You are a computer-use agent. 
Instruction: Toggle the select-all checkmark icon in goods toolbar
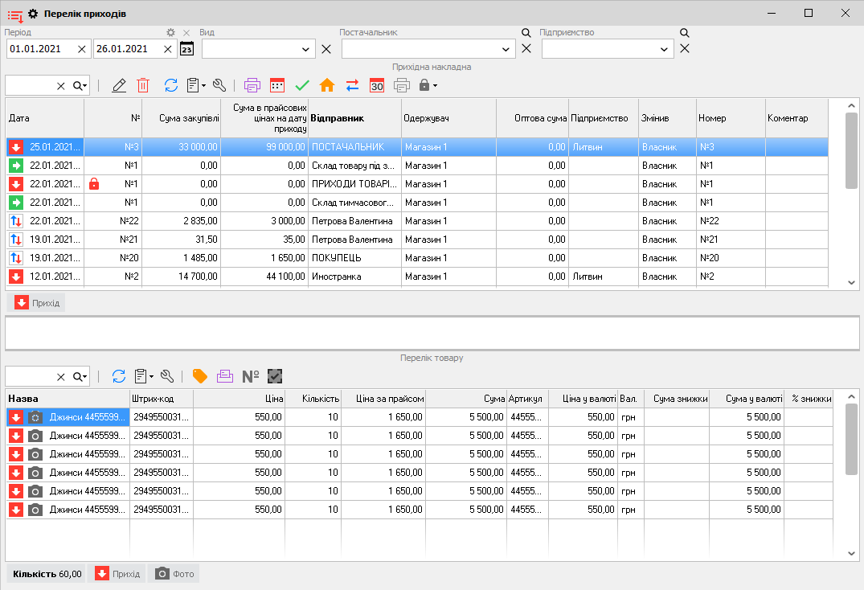point(276,376)
